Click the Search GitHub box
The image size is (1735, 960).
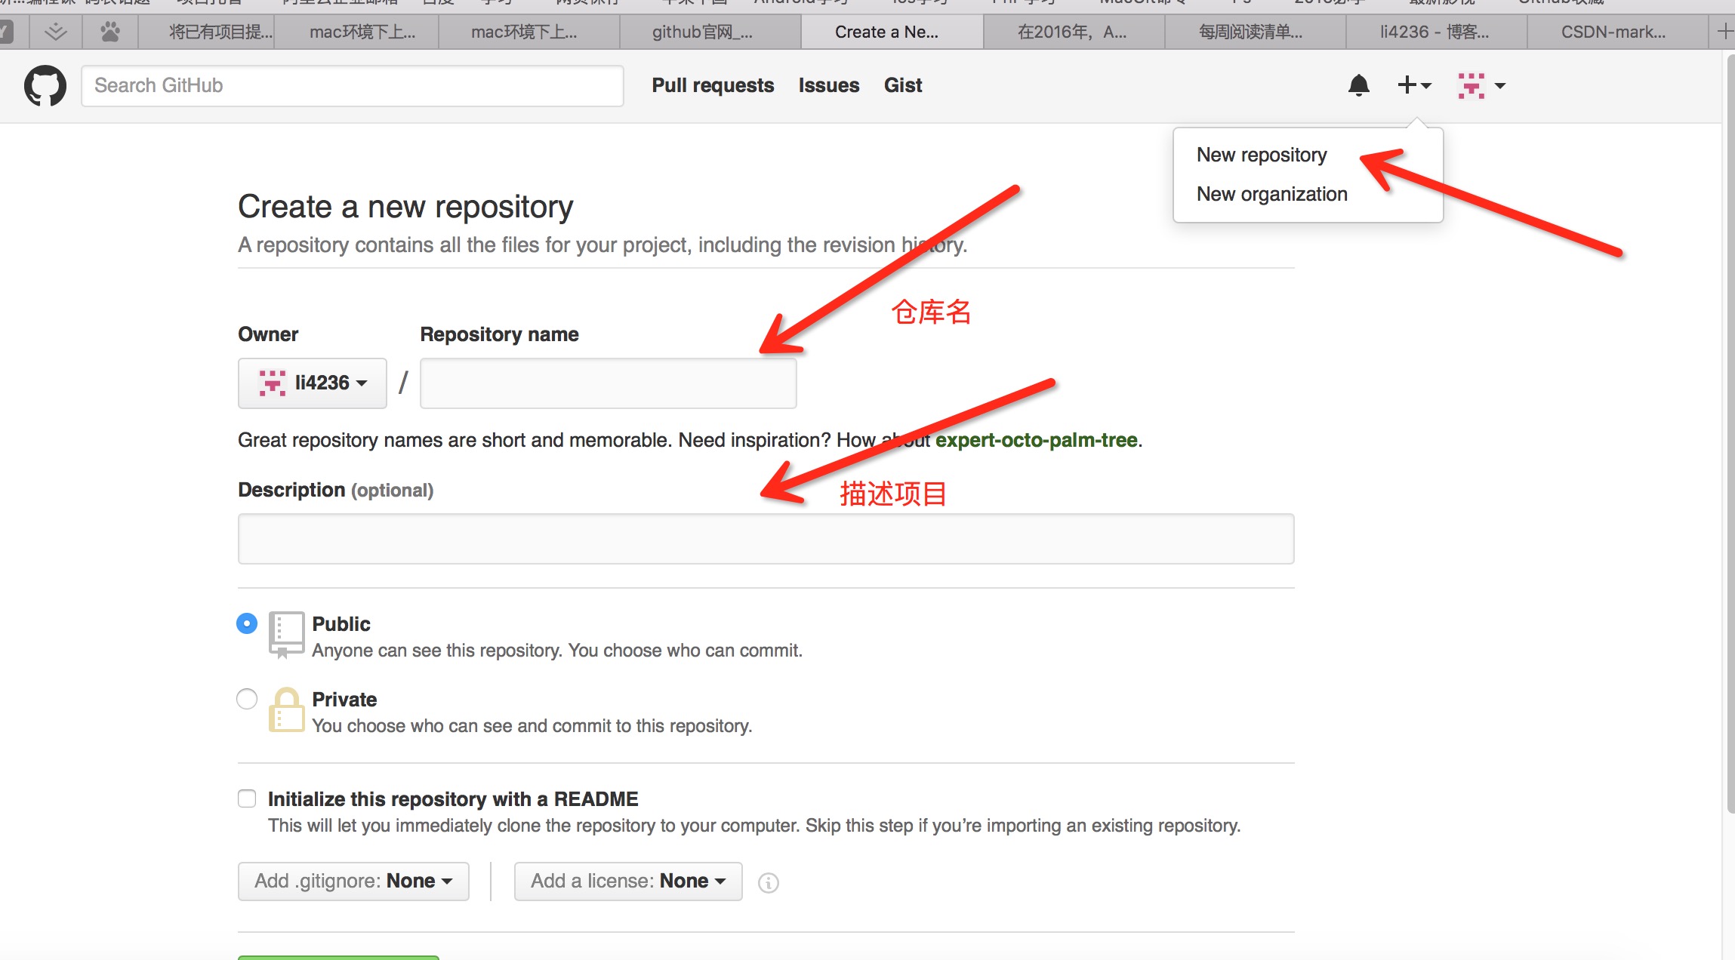352,85
